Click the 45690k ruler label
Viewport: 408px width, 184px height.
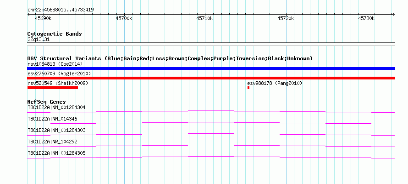(x=43, y=18)
